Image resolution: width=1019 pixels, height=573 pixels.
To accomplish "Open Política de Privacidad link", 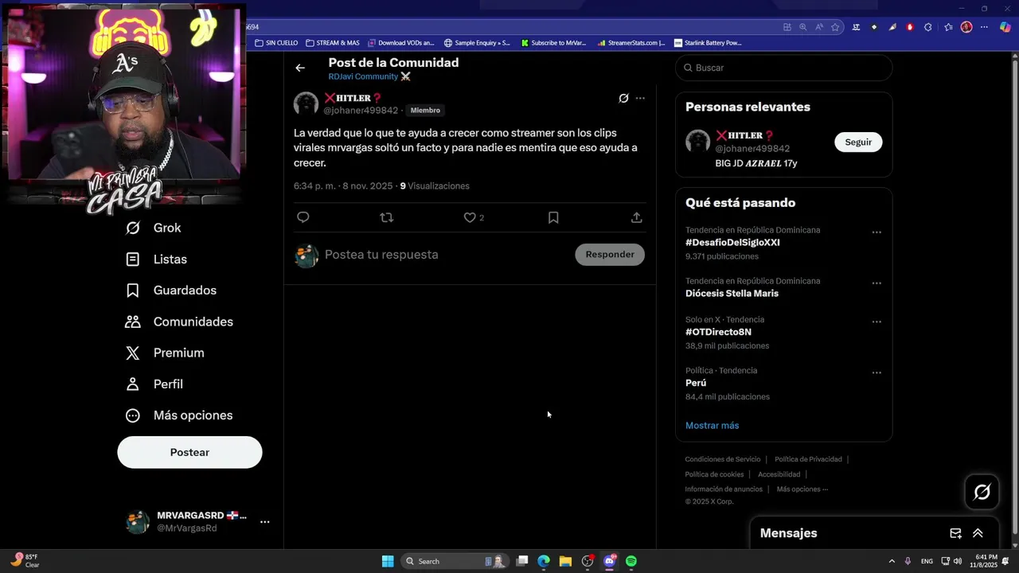I will coord(808,459).
